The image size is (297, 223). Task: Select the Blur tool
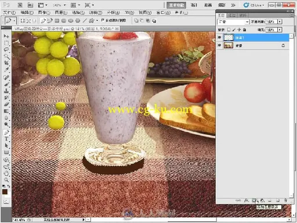tap(6, 117)
